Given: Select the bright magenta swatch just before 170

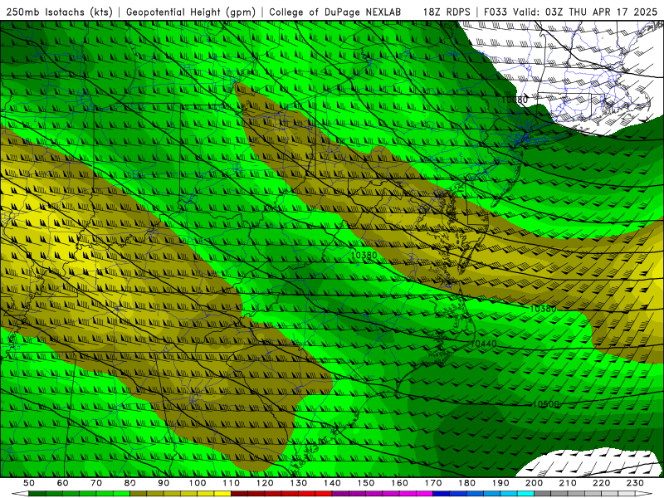Looking at the screenshot, I should click(424, 494).
